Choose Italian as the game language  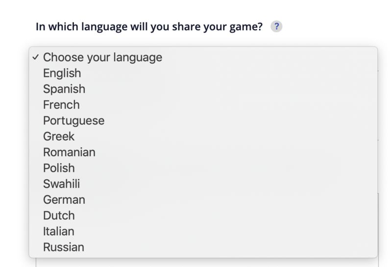pyautogui.click(x=59, y=231)
